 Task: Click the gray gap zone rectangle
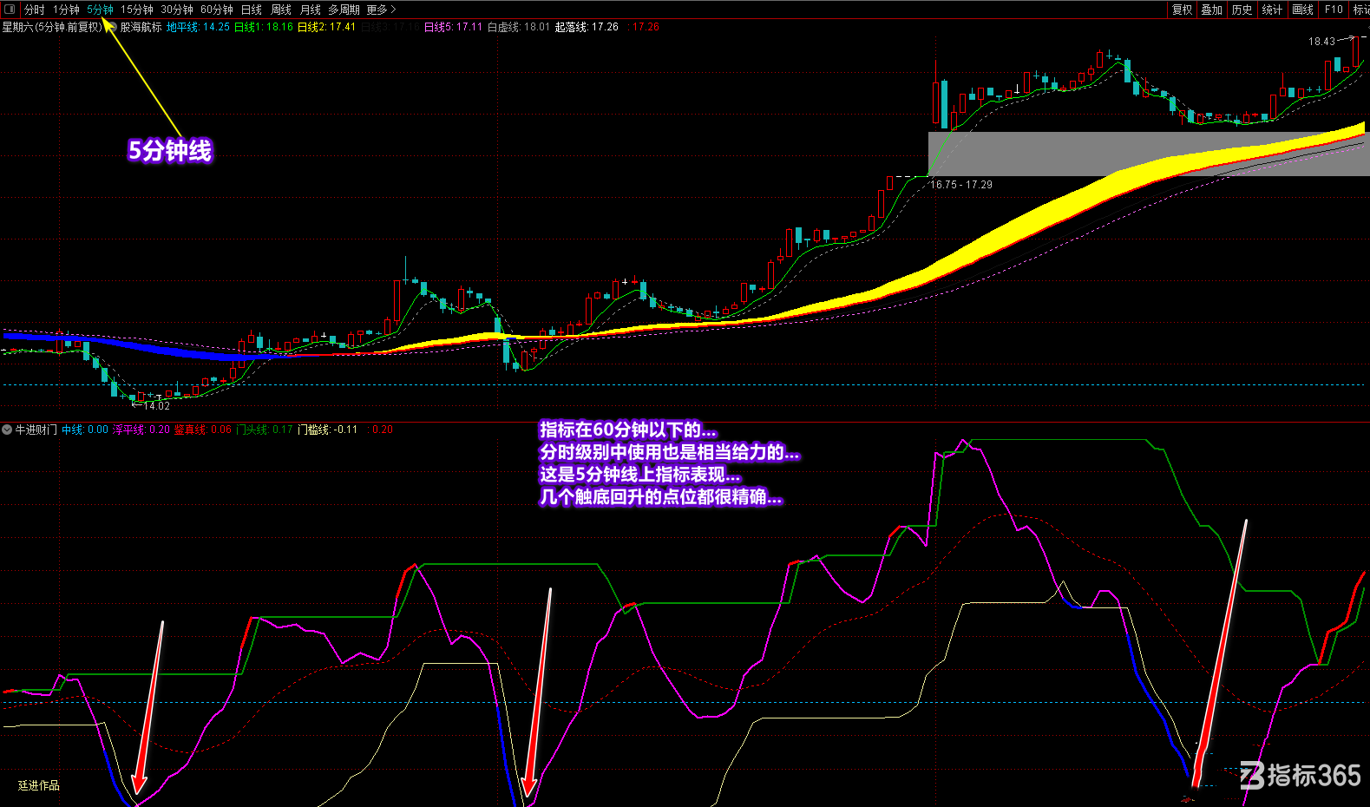(1149, 154)
